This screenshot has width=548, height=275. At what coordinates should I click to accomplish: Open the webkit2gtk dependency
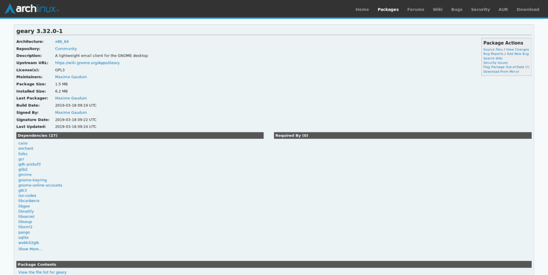click(x=28, y=243)
